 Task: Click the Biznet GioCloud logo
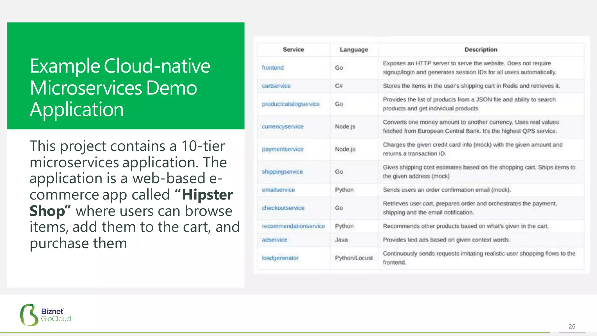coord(45,315)
